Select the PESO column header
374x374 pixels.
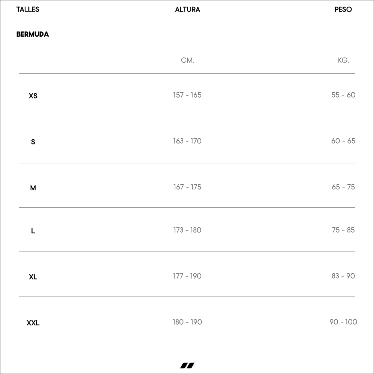click(x=343, y=10)
